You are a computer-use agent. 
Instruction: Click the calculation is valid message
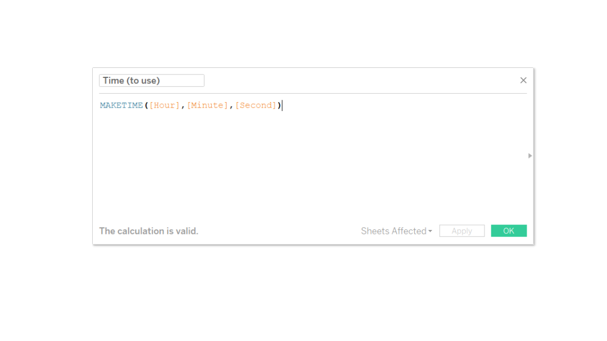click(148, 231)
